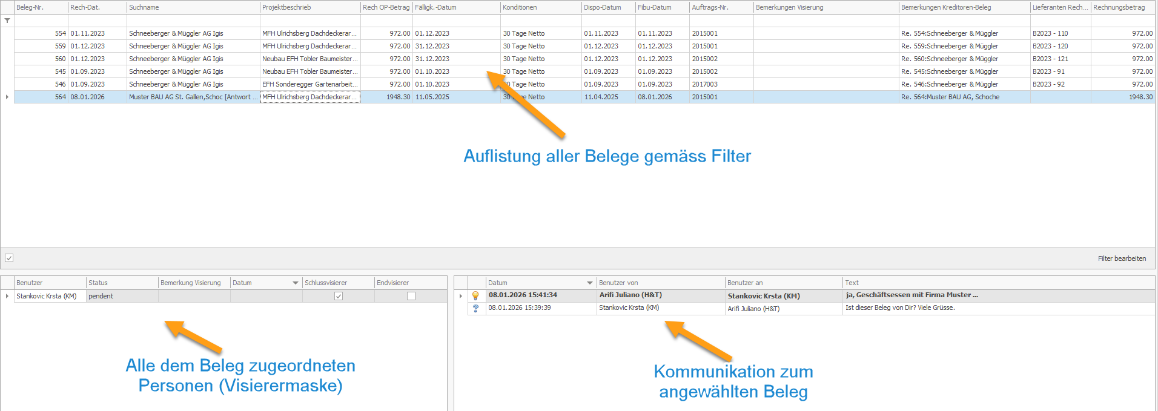1158x411 pixels.
Task: Open the Datum sort dropdown in Visierer panel
Action: point(296,283)
